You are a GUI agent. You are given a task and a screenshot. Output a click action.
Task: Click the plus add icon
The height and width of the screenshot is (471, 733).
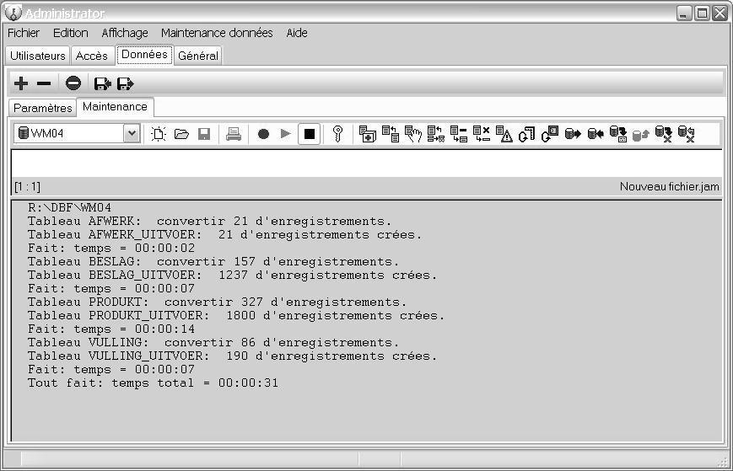tap(21, 83)
